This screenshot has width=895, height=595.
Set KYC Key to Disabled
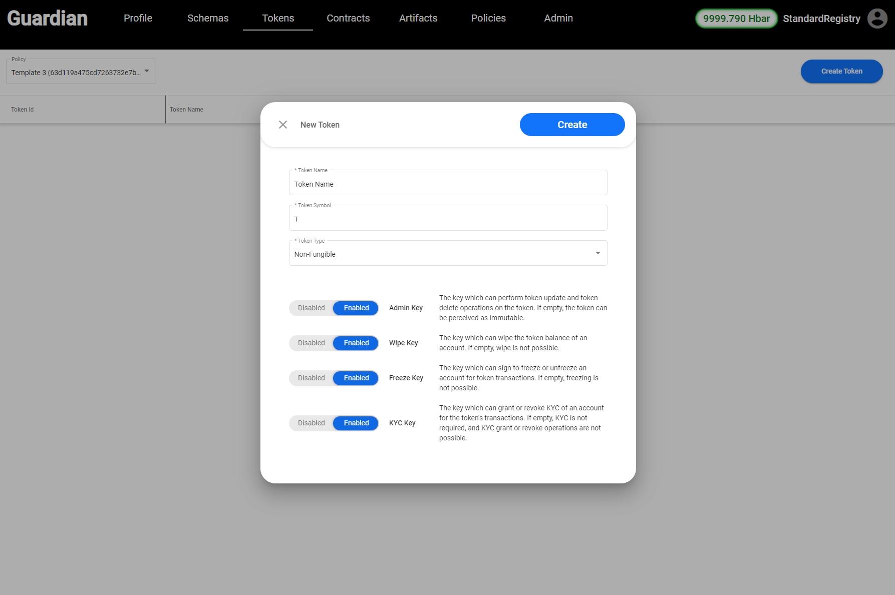click(311, 423)
